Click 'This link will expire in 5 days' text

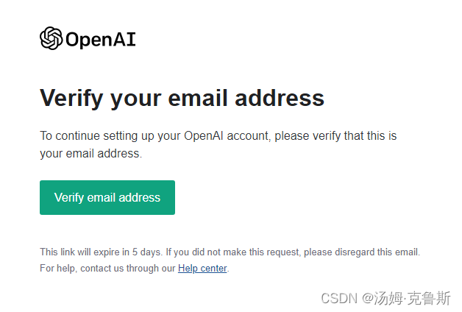click(x=99, y=252)
